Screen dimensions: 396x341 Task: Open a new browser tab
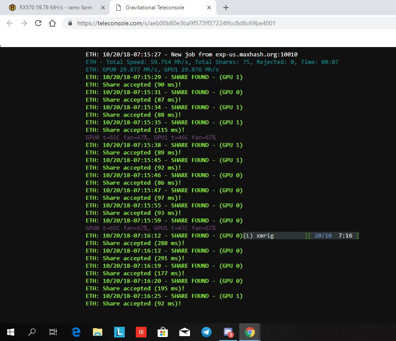(226, 8)
